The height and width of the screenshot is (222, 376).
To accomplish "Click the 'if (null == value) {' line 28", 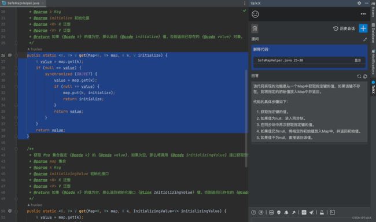I will [58, 68].
